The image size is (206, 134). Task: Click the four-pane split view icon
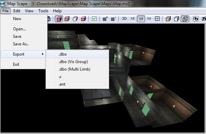pos(157,19)
